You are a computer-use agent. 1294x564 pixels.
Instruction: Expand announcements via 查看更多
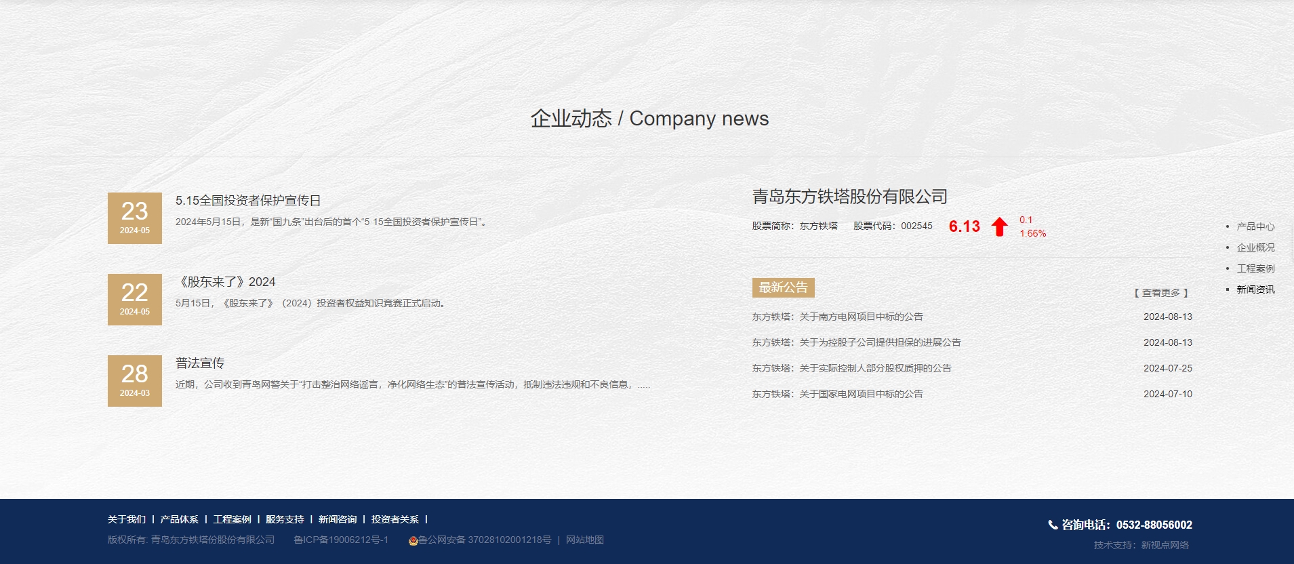(x=1161, y=293)
